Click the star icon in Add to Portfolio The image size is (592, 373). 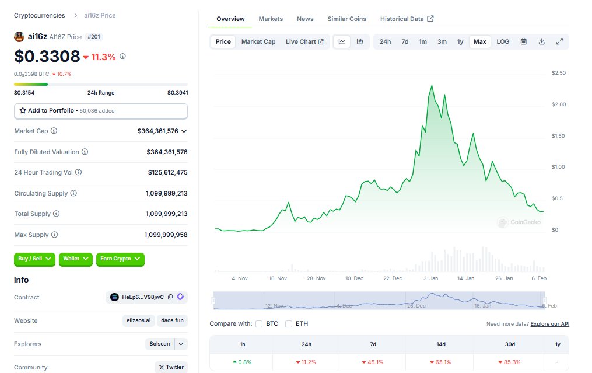[x=23, y=110]
